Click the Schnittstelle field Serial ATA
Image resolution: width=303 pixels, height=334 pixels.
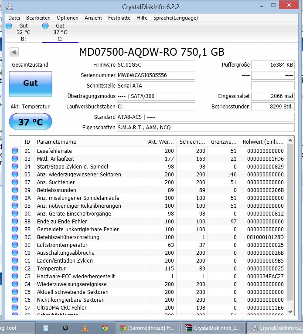pos(156,86)
